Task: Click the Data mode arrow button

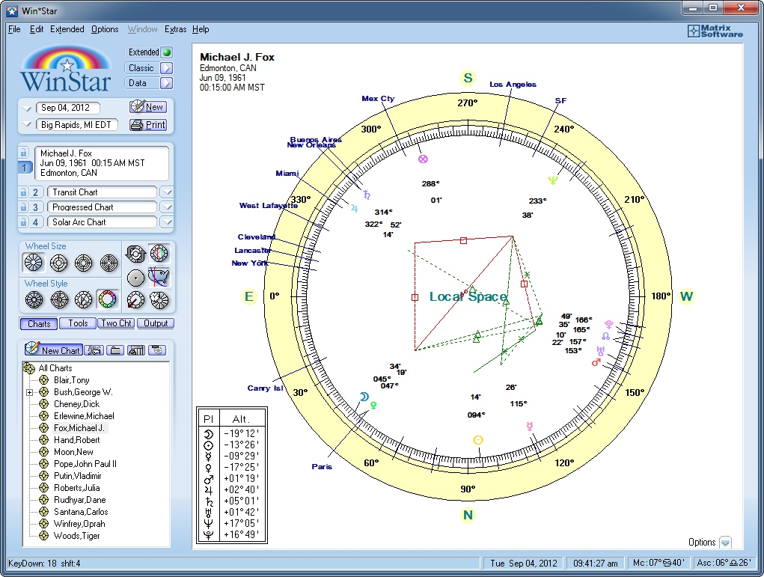Action: tap(167, 83)
